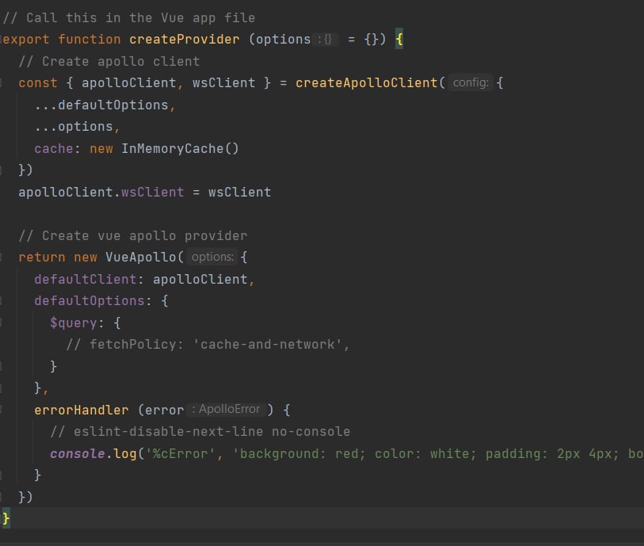Click the "defaultClient" property key
The height and width of the screenshot is (546, 644).
(x=85, y=280)
